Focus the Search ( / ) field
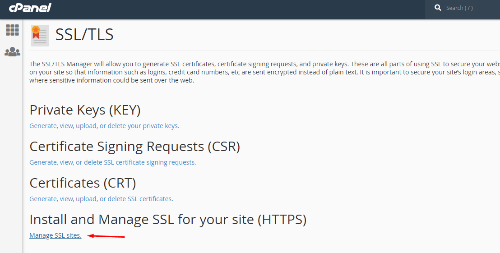500x253 pixels. 466,8
